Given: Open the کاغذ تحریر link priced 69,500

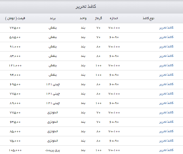Looking at the screenshot, I should (166, 84).
